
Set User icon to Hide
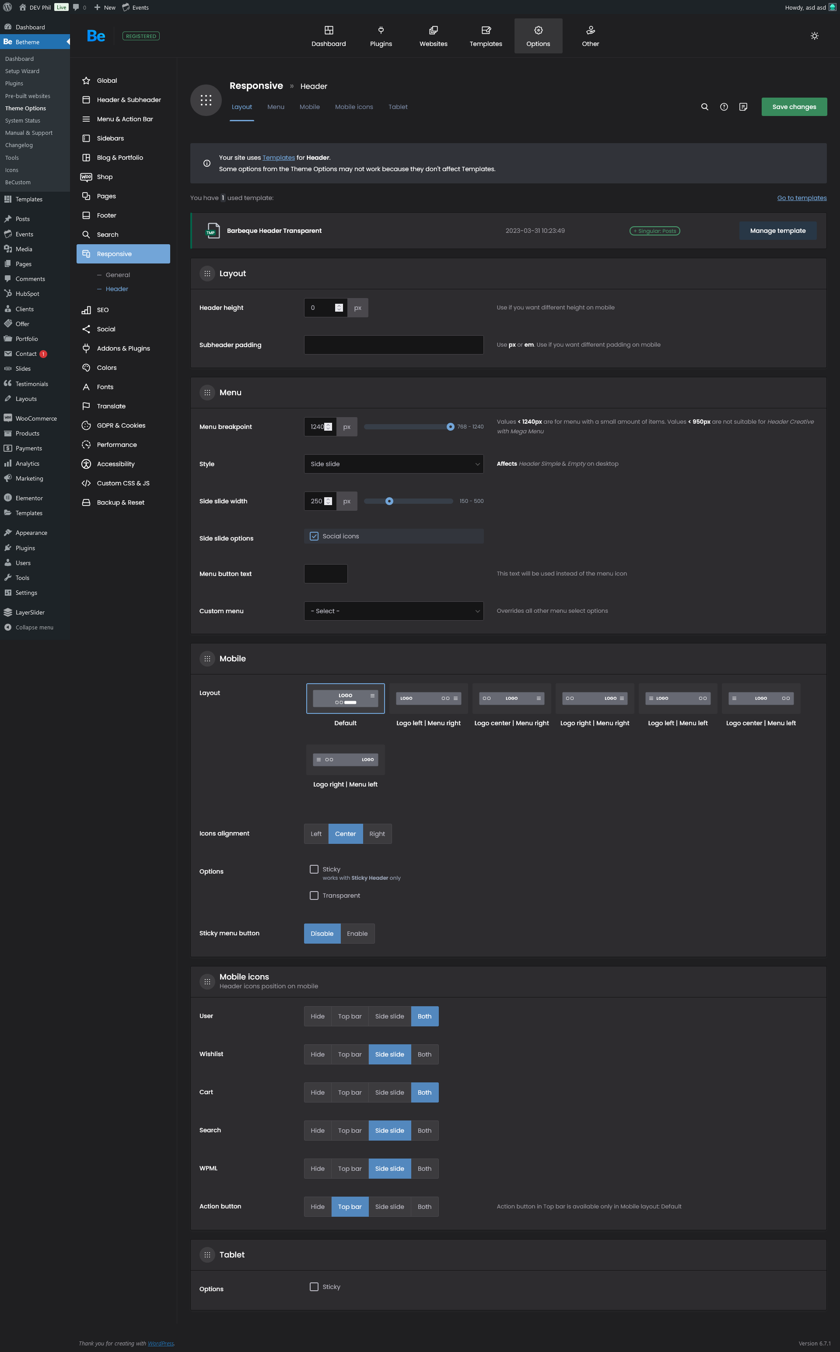pos(318,1016)
